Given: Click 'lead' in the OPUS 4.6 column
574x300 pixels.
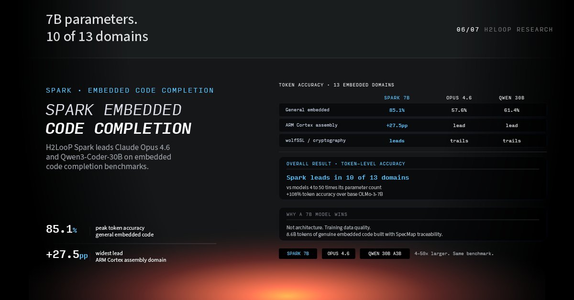Looking at the screenshot, I should (x=459, y=126).
